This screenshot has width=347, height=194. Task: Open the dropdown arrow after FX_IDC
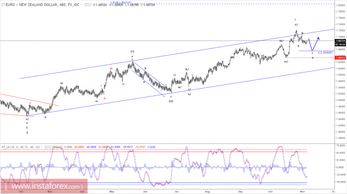81,5
